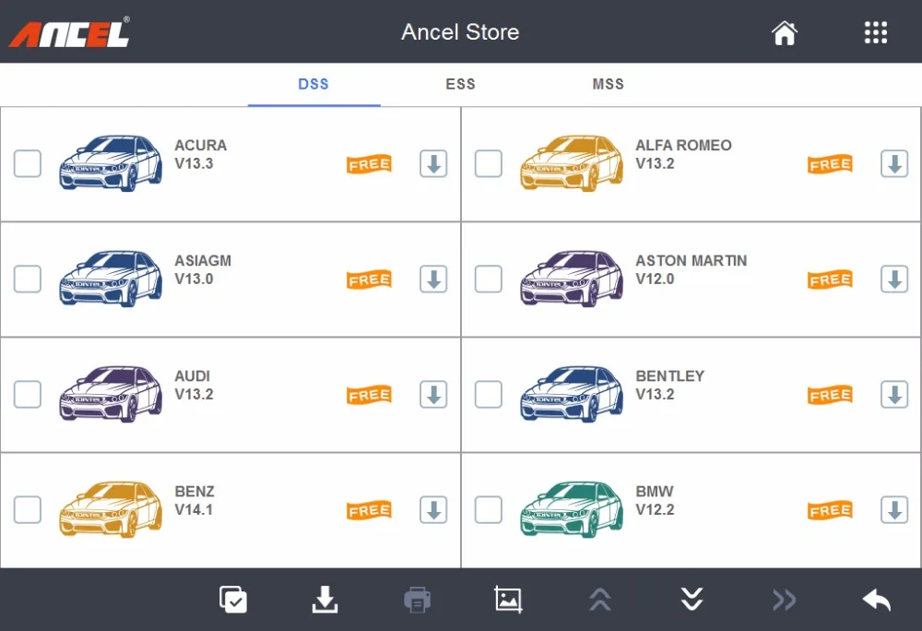Image resolution: width=922 pixels, height=631 pixels.
Task: Go to the home screen icon
Action: [x=785, y=33]
